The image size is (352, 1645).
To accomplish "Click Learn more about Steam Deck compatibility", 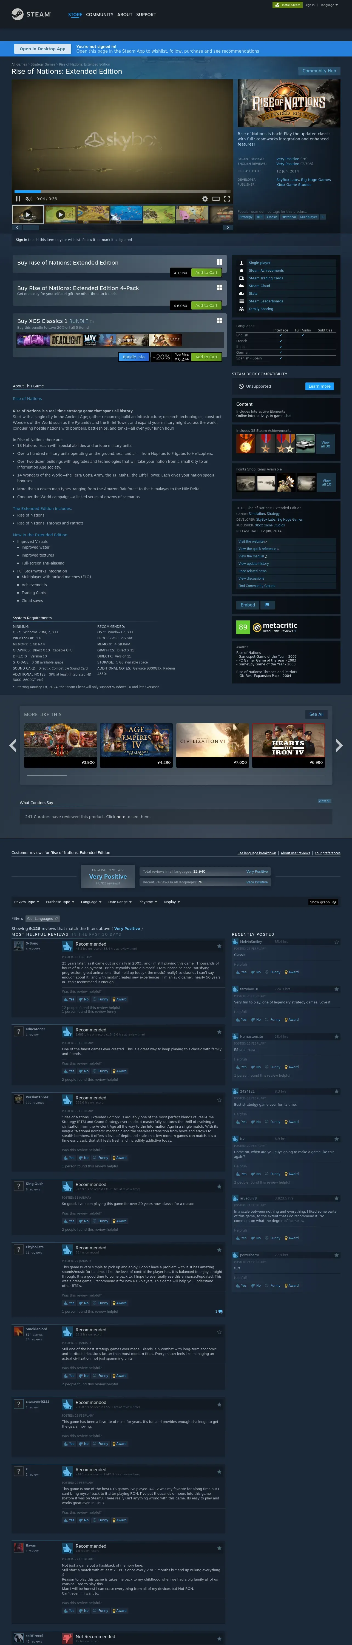I will coord(319,386).
